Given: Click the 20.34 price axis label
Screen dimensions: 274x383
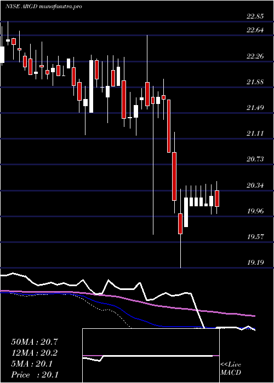Looking at the screenshot, I should 255,185.
